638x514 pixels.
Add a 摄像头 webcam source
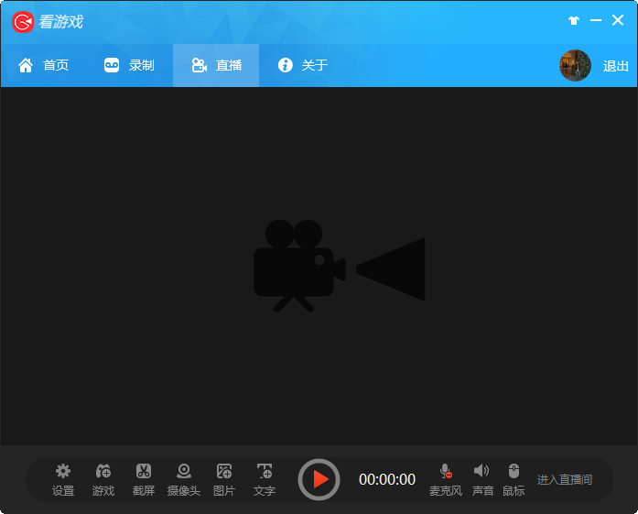coord(184,480)
